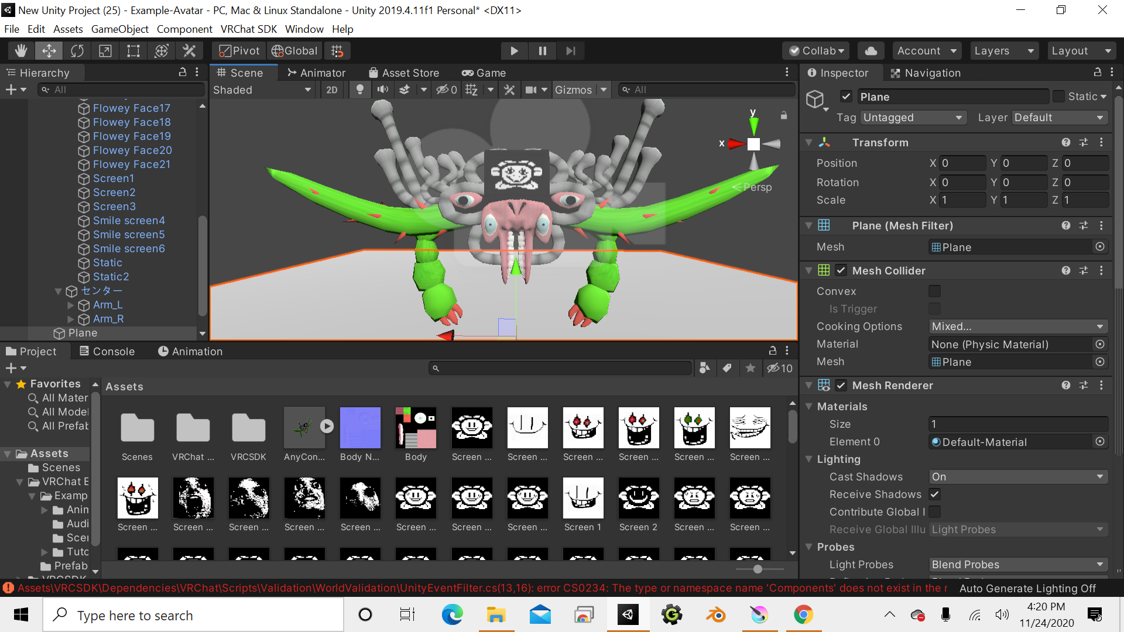This screenshot has height=632, width=1124.
Task: Click the Play button
Action: coord(514,51)
